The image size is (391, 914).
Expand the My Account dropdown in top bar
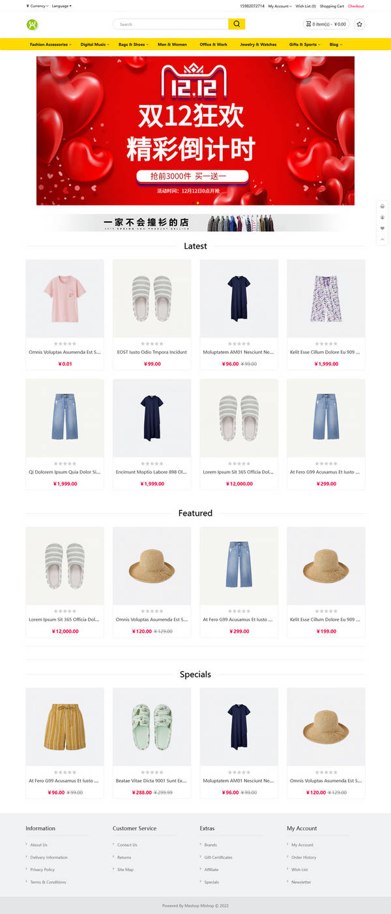tap(280, 6)
